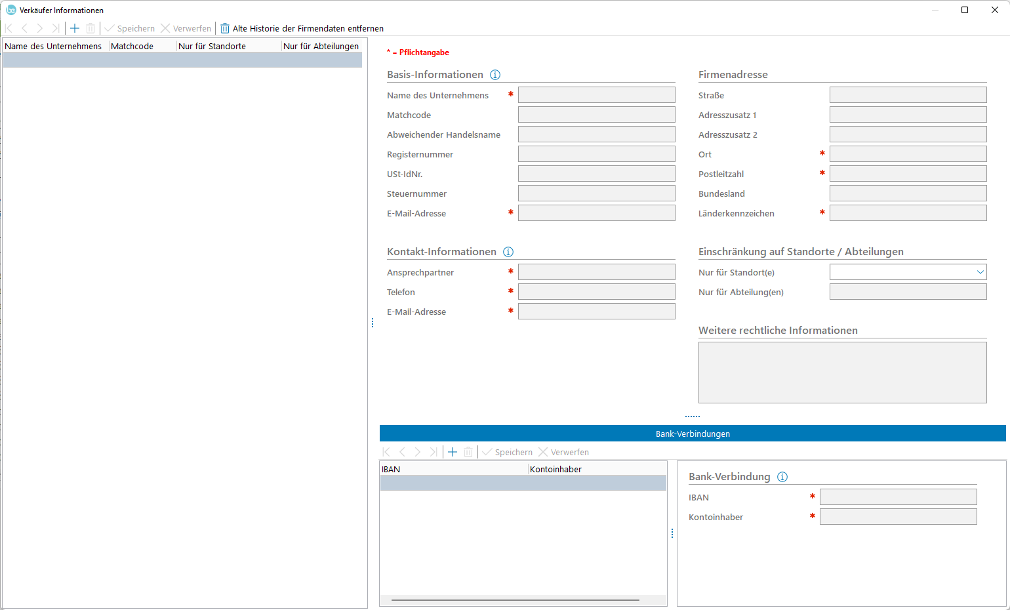Click the Kontoinhaber column header

point(597,469)
